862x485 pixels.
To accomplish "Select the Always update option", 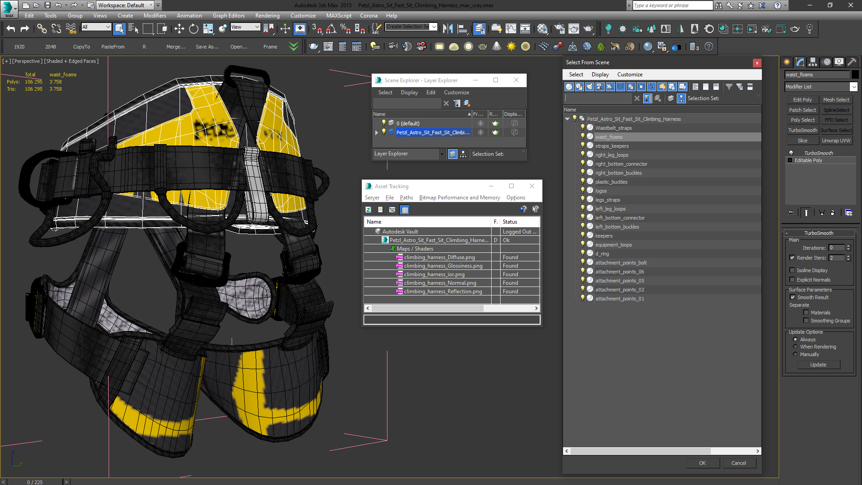I will pyautogui.click(x=795, y=339).
